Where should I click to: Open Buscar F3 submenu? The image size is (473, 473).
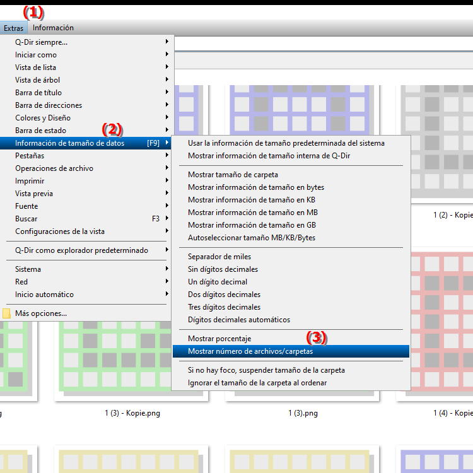click(87, 219)
